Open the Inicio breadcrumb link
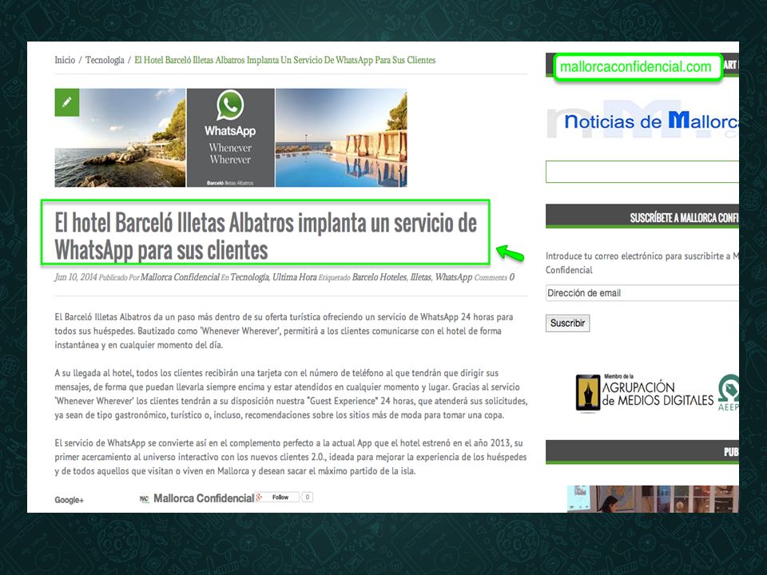767x575 pixels. [x=65, y=60]
